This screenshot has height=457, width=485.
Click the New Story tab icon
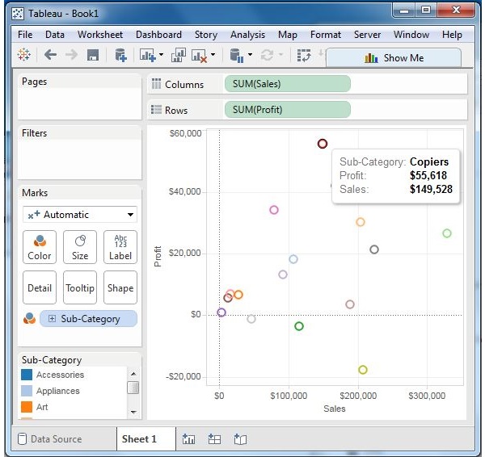coord(239,439)
